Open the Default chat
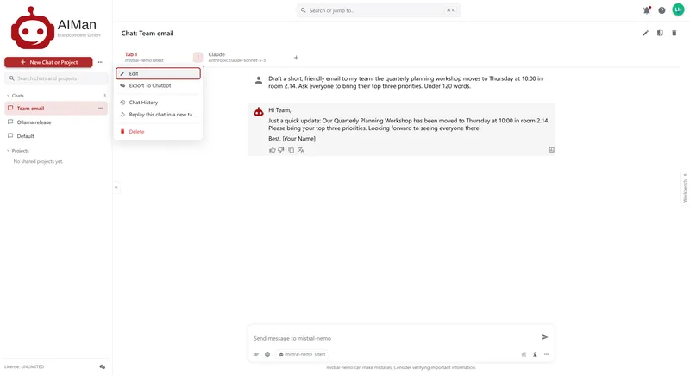The image size is (690, 375). 56,136
